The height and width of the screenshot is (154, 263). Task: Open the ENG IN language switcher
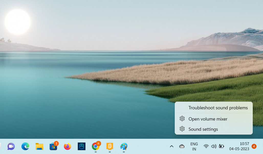tap(194, 146)
